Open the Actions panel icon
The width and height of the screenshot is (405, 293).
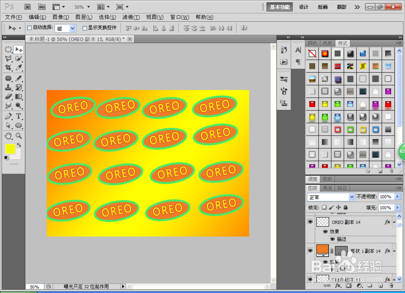click(284, 62)
